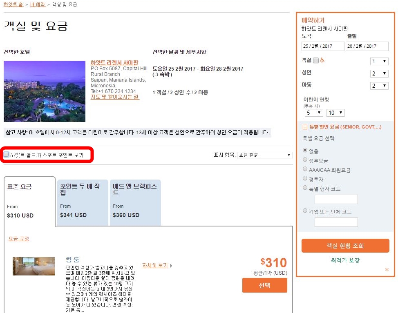Viewport: 398px width, 313px height.
Task: Click the 킹 룸 room thumbnail
Action: [x=34, y=266]
